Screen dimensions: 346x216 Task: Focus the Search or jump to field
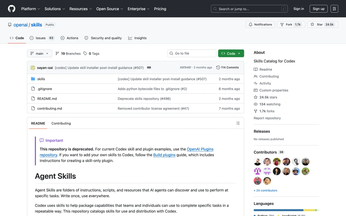249,9
